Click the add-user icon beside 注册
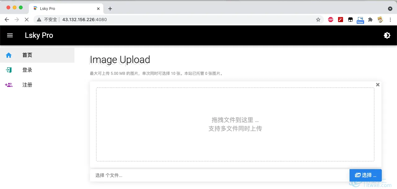The width and height of the screenshot is (397, 189). point(8,85)
